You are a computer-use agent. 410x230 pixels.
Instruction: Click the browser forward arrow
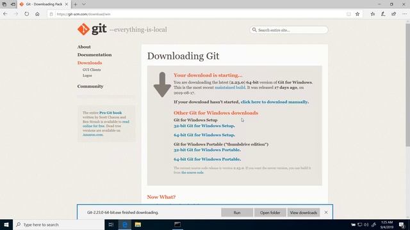(x=16, y=14)
